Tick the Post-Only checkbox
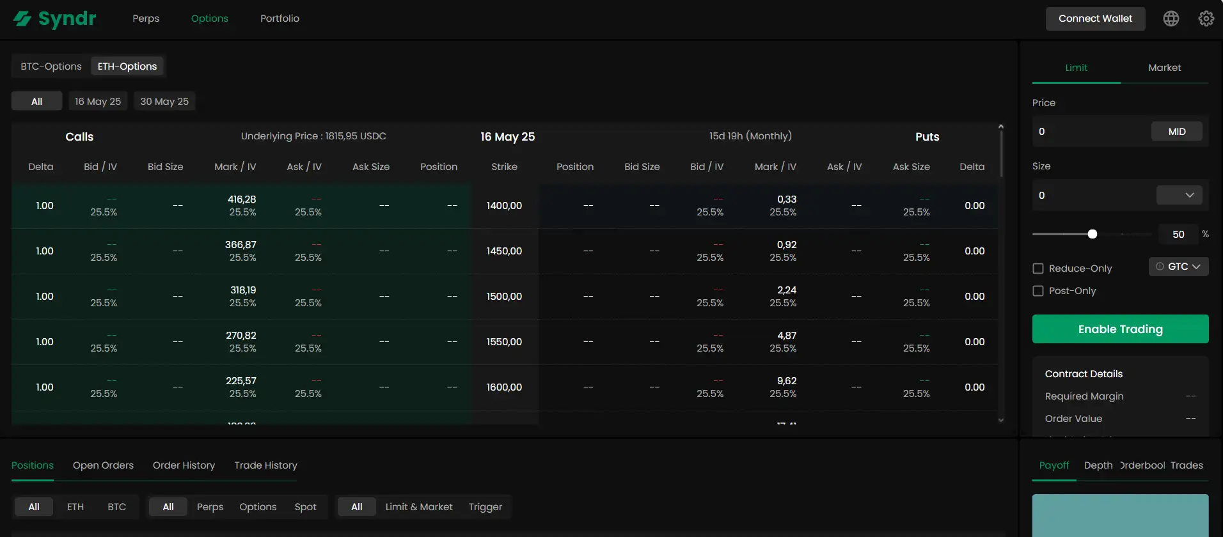Screen dimensions: 1223x537 (x=1038, y=291)
